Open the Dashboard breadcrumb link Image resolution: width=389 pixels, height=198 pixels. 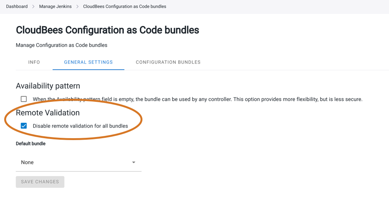coord(17,6)
